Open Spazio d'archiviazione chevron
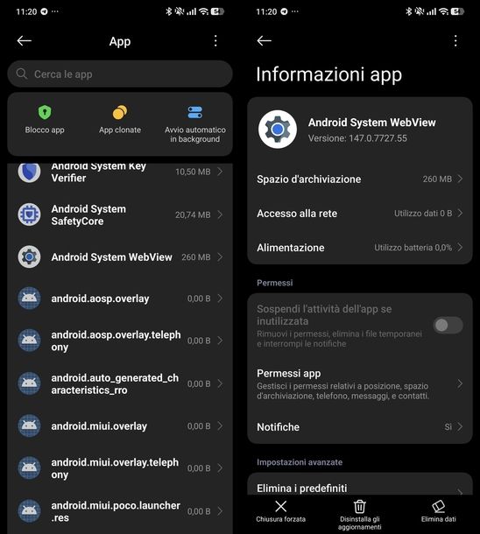Image resolution: width=480 pixels, height=534 pixels. point(460,179)
